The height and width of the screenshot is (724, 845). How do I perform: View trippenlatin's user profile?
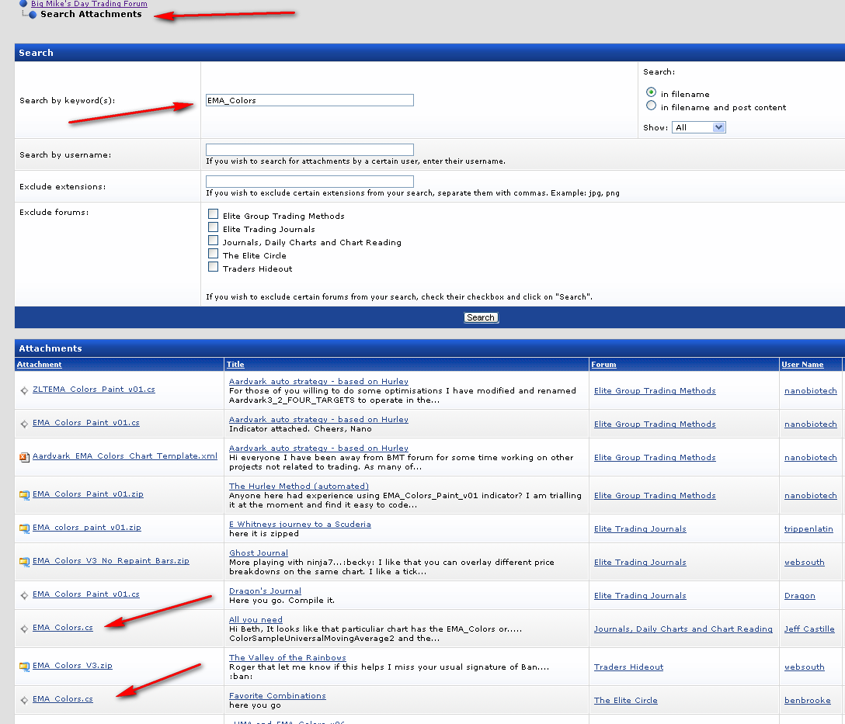808,529
